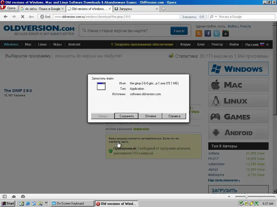Image resolution: width=277 pixels, height=207 pixels.
Task: Go back with the back arrow
Action: point(5,17)
